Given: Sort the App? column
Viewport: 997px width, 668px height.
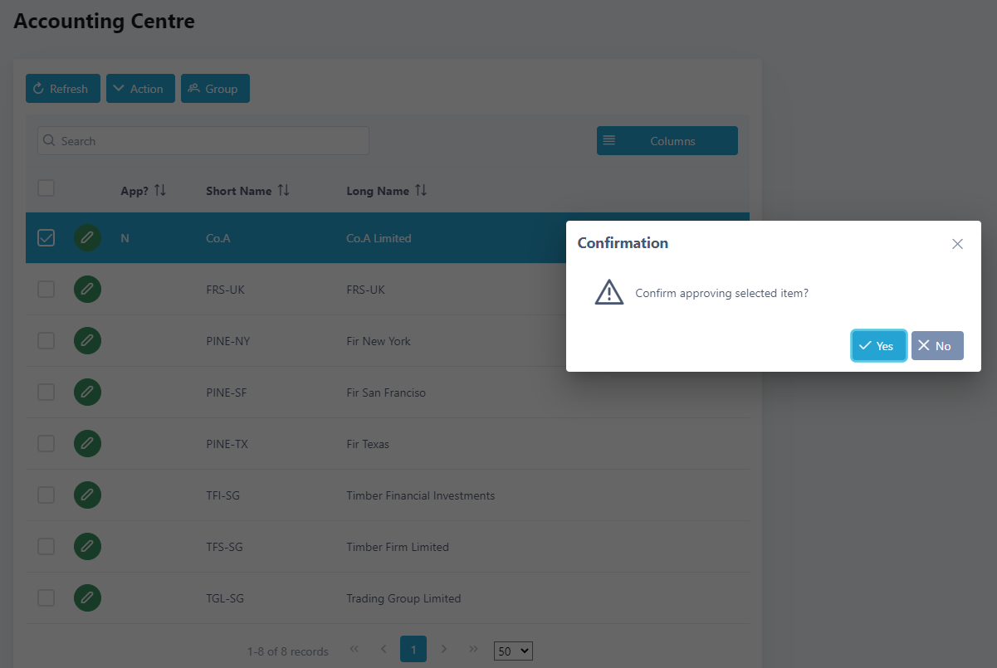Looking at the screenshot, I should coord(160,191).
